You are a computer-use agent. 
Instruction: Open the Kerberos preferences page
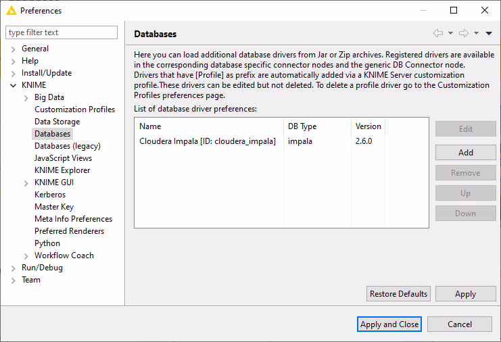[x=50, y=195]
